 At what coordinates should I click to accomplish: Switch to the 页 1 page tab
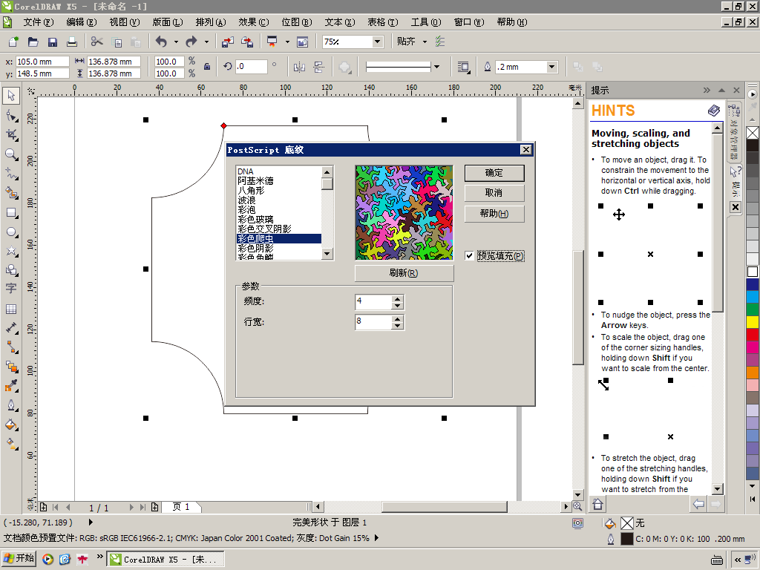181,507
